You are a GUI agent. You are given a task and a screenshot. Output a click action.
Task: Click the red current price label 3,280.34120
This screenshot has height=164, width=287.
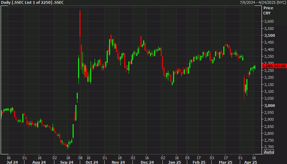click(x=274, y=66)
